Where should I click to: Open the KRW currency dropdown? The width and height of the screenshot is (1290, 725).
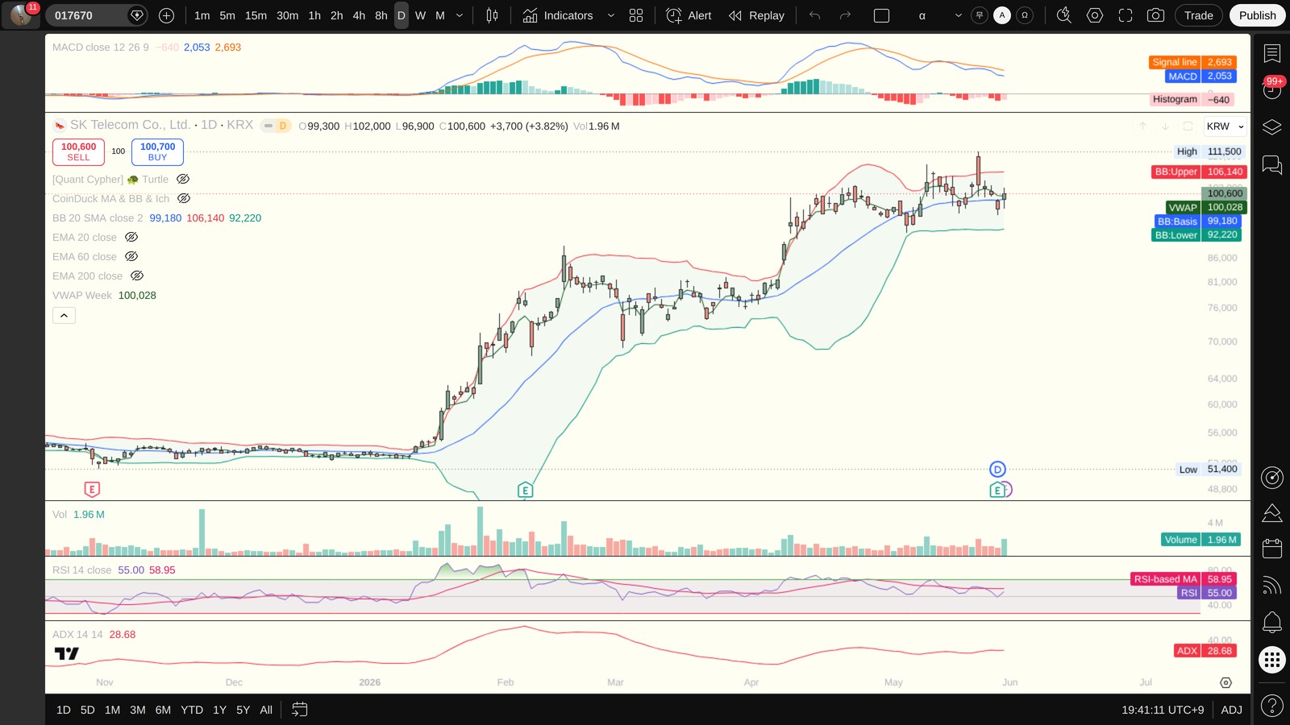tap(1225, 126)
